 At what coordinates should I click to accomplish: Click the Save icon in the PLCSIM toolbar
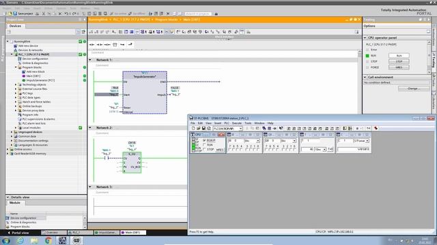[x=203, y=129]
